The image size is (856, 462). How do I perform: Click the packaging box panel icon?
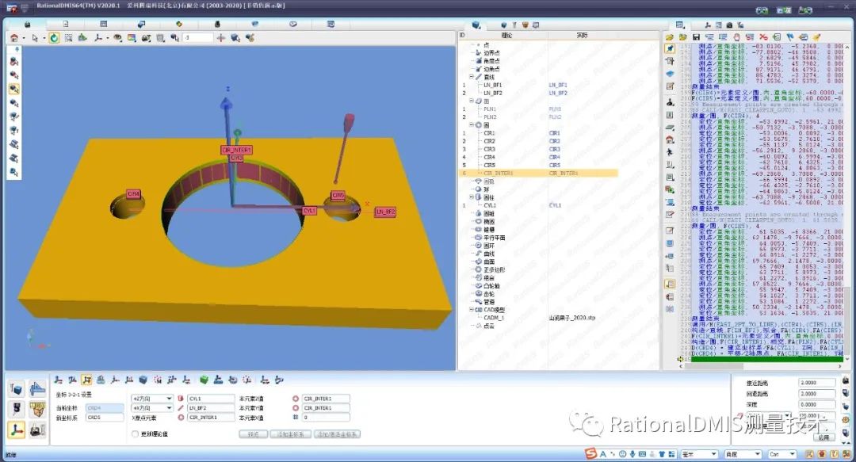tap(37, 408)
